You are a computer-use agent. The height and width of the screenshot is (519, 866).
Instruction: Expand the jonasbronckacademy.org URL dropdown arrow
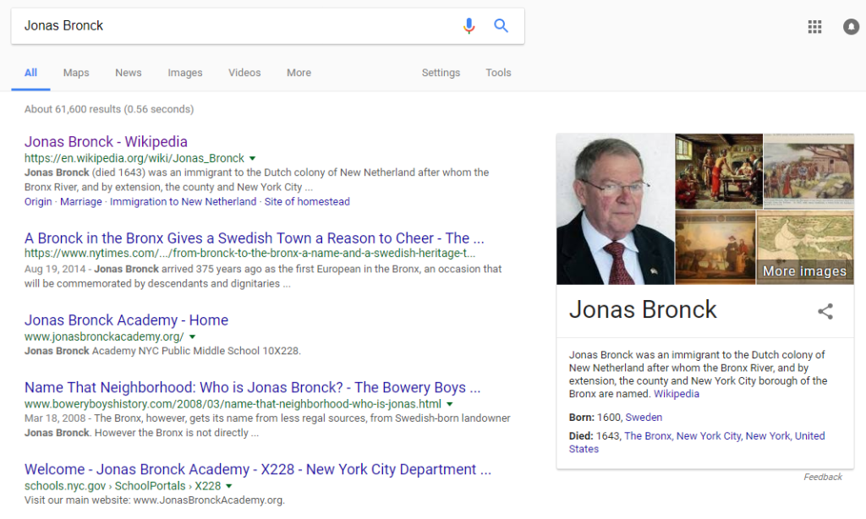[193, 337]
